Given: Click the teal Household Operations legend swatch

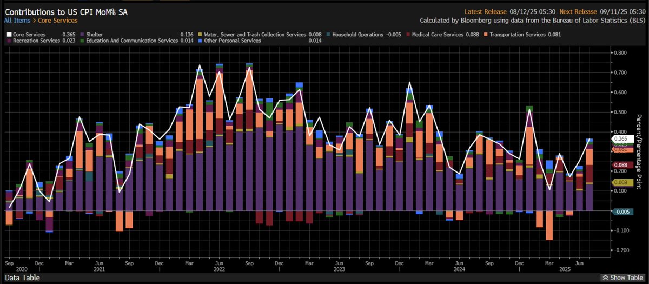Looking at the screenshot, I should pyautogui.click(x=327, y=35).
